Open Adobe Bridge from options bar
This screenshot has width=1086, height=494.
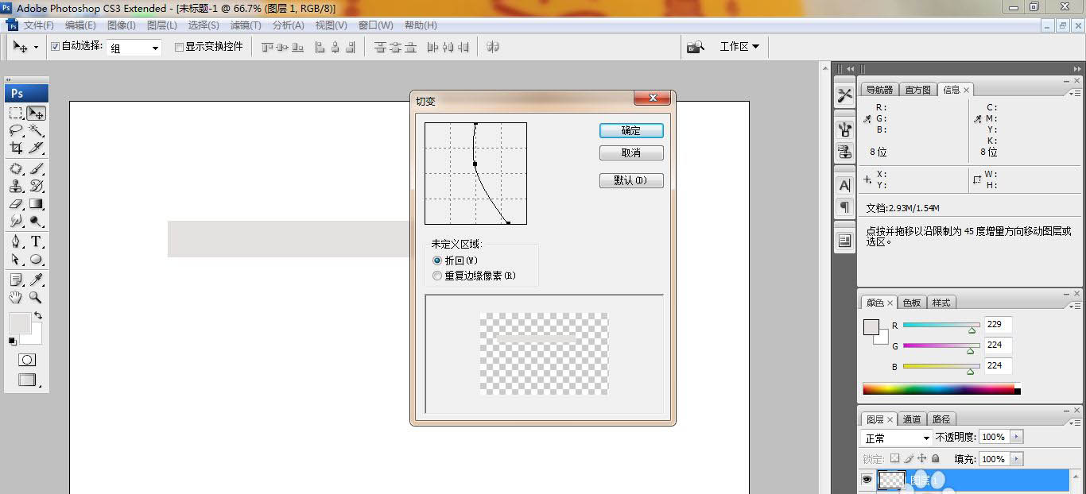[x=696, y=47]
